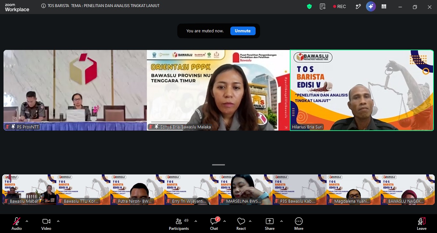Select the MARSELINA BWS... thumbnail
Viewport: 437px width, 233px height.
246,189
